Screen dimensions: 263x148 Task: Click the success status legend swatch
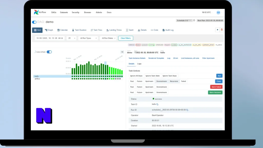coord(174,45)
